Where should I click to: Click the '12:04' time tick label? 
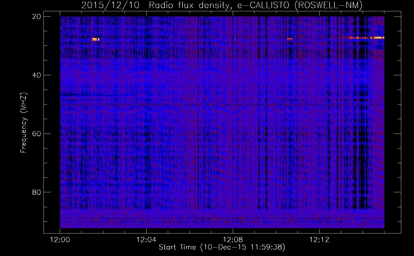coord(146,240)
